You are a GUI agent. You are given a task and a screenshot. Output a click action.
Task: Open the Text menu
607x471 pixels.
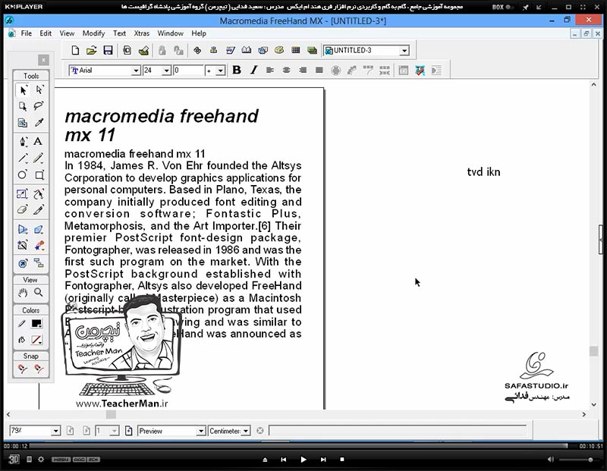coord(119,33)
